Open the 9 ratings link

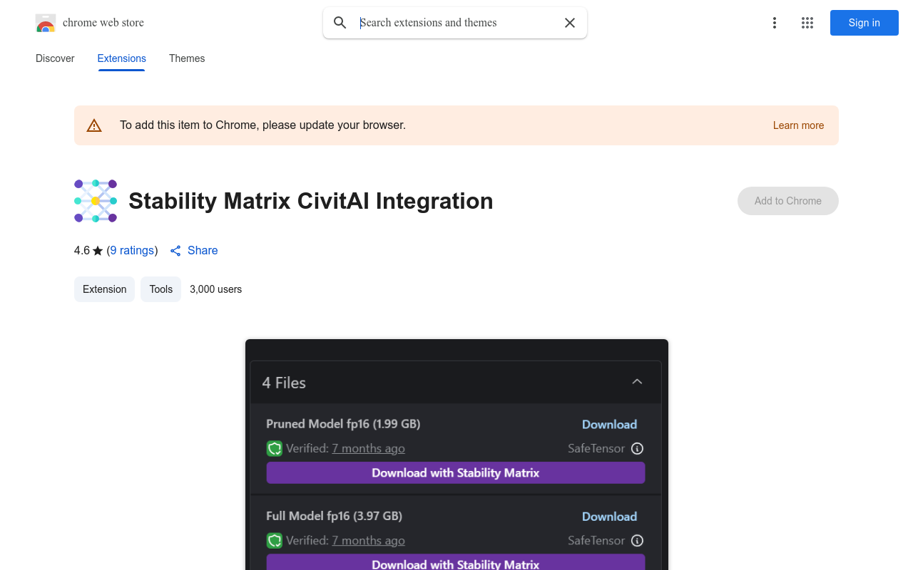pos(132,250)
